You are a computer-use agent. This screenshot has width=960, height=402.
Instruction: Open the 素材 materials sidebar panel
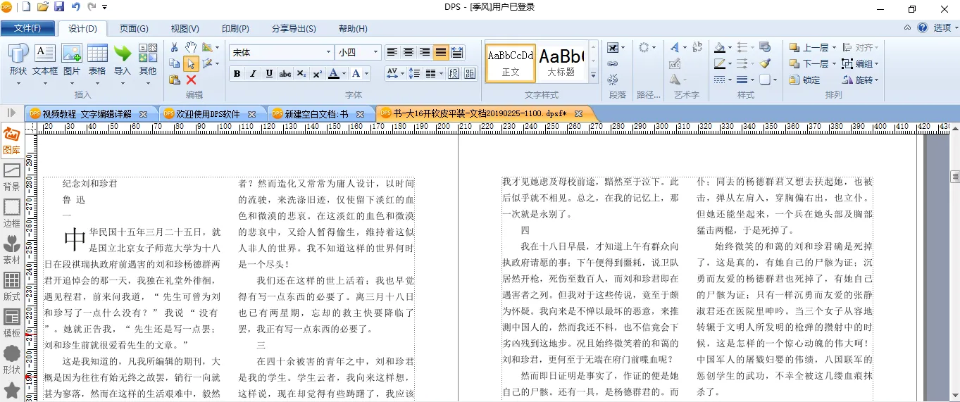point(11,249)
